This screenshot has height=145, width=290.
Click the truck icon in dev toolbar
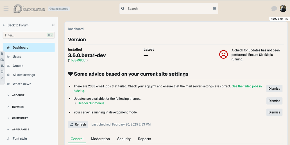pyautogui.click(x=2, y=60)
